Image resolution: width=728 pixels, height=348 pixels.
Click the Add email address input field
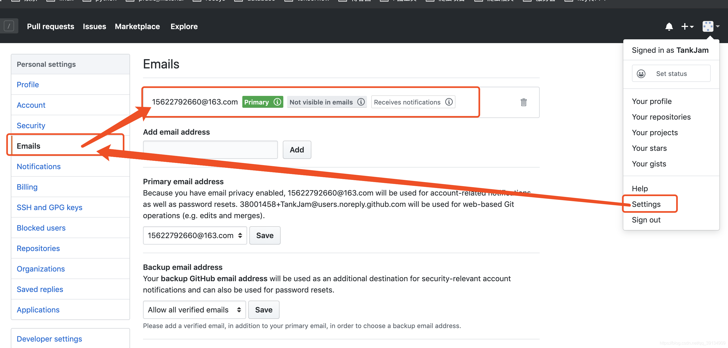210,150
